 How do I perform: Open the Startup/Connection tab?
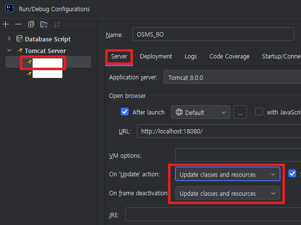(x=281, y=56)
